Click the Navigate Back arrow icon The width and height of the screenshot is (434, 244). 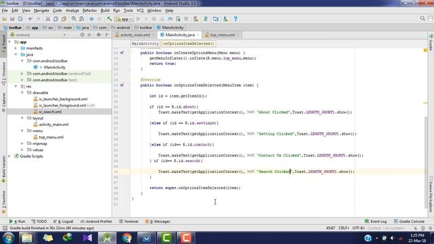[x=92, y=19]
